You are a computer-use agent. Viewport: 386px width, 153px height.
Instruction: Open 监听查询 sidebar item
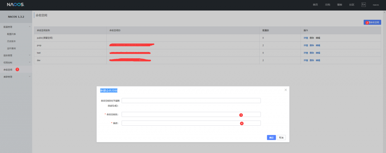pyautogui.click(x=11, y=48)
